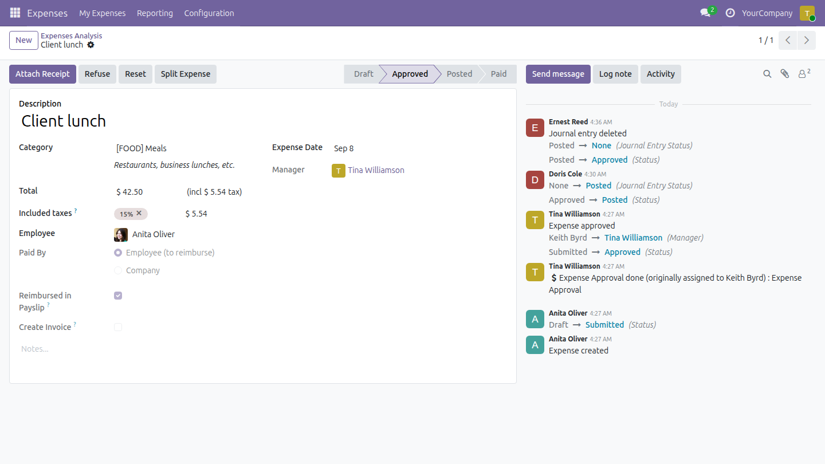
Task: Open the apps grid menu icon
Action: pos(15,13)
